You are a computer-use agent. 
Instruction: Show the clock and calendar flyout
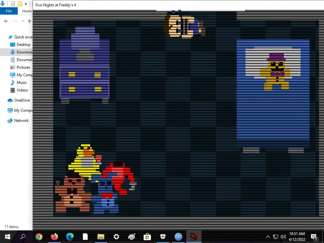(297, 237)
